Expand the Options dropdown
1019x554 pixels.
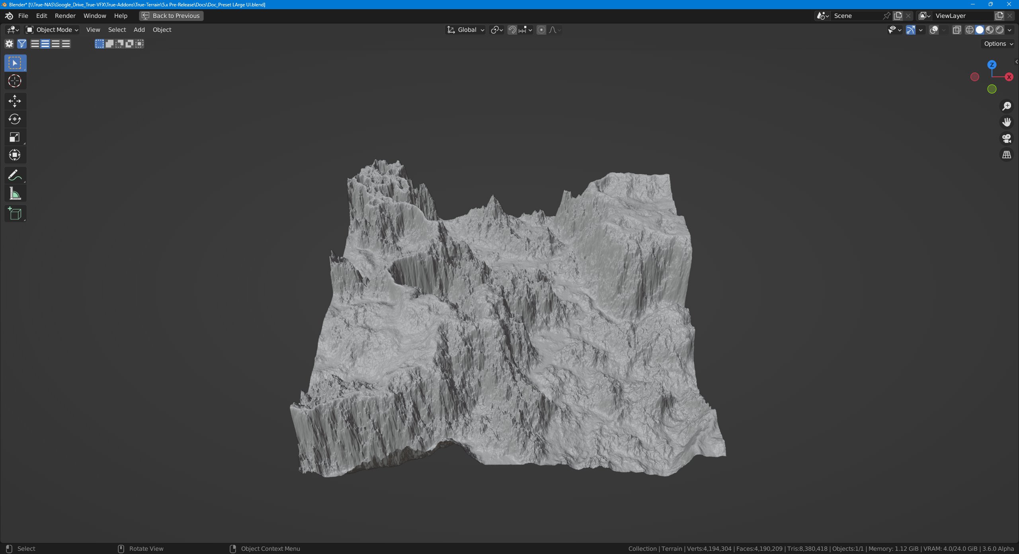(x=998, y=44)
